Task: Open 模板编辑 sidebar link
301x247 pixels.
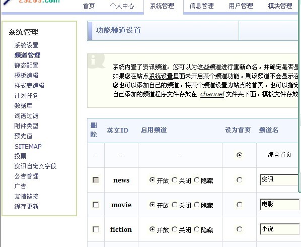Action: click(26, 75)
